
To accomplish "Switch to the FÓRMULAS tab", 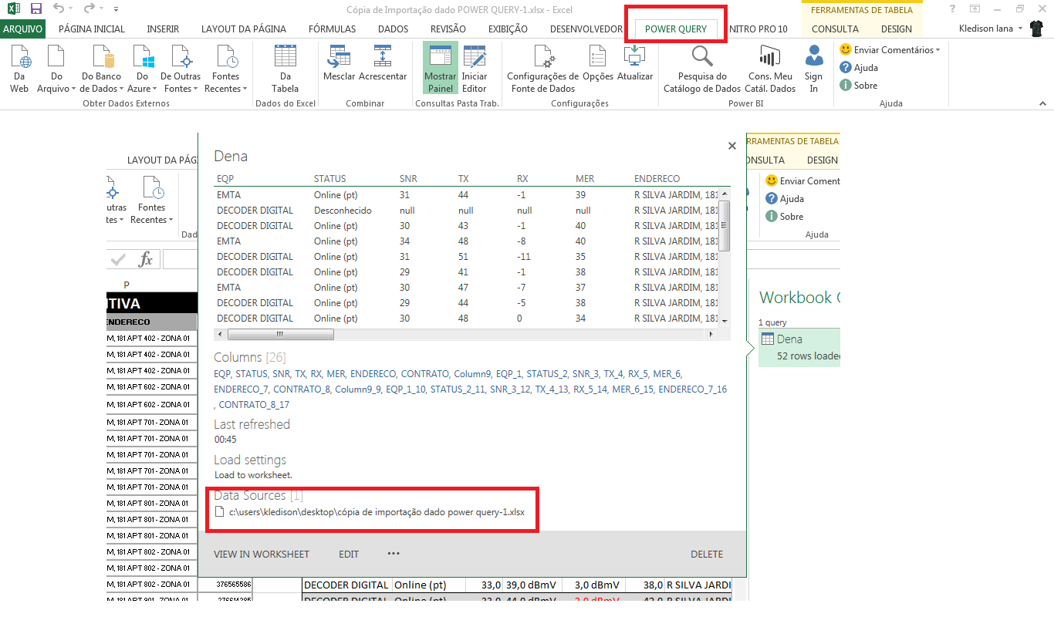I will coord(332,29).
